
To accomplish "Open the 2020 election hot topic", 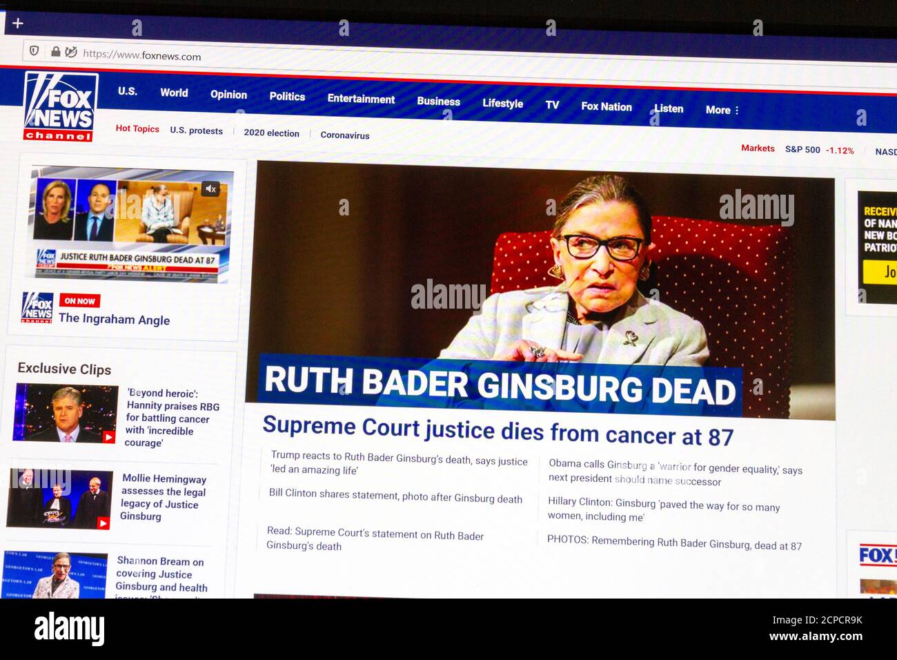I will click(x=271, y=133).
